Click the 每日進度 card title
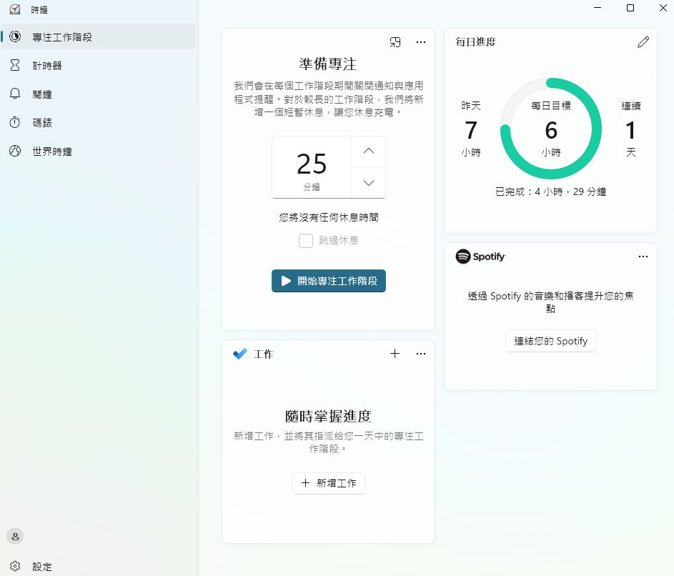Screen dimensions: 674x576 (x=476, y=41)
